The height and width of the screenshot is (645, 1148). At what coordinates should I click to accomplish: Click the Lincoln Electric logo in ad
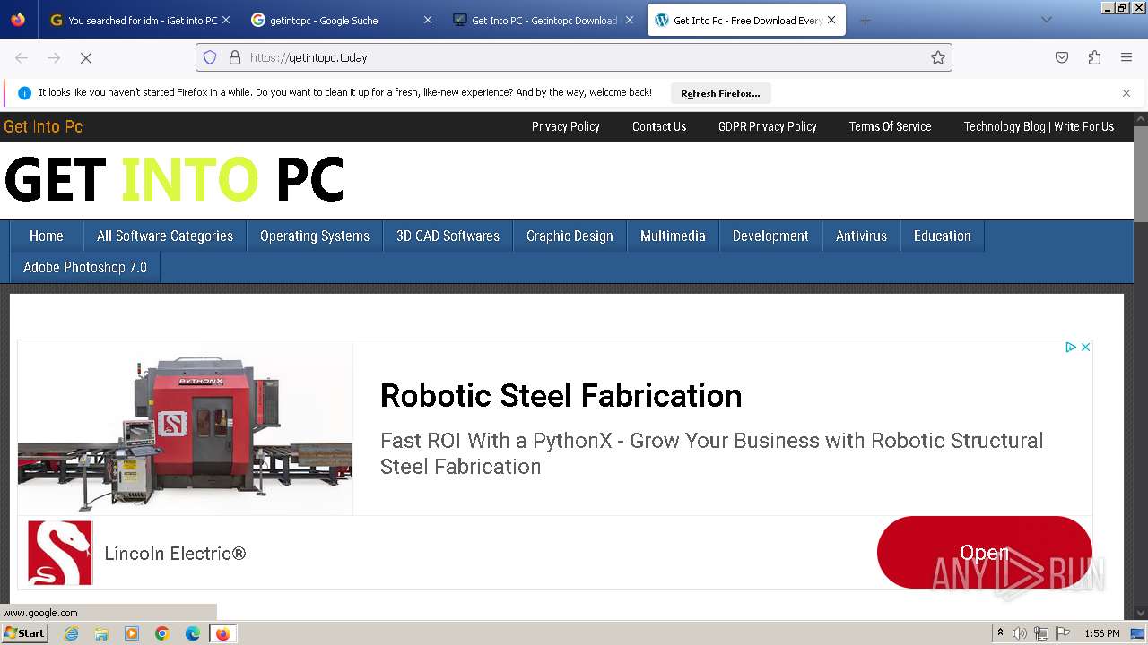tap(60, 553)
